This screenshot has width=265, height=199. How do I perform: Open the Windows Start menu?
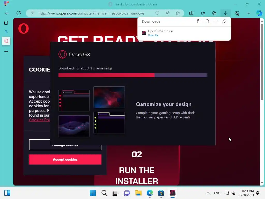[x=93, y=193]
